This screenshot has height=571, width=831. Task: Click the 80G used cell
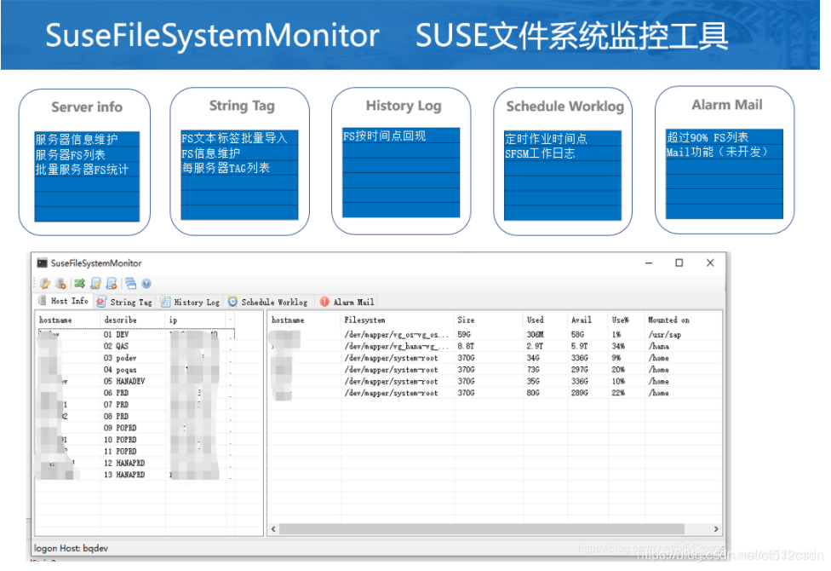533,393
